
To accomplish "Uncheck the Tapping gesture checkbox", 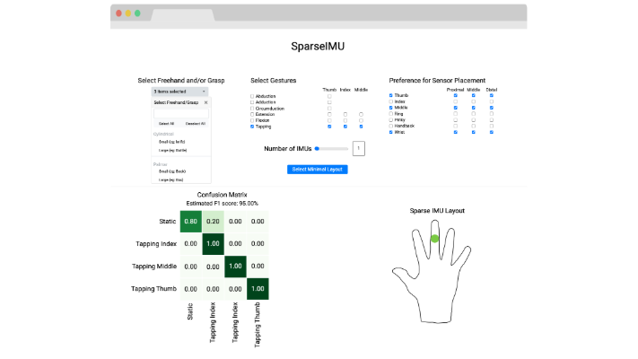I will pos(252,127).
